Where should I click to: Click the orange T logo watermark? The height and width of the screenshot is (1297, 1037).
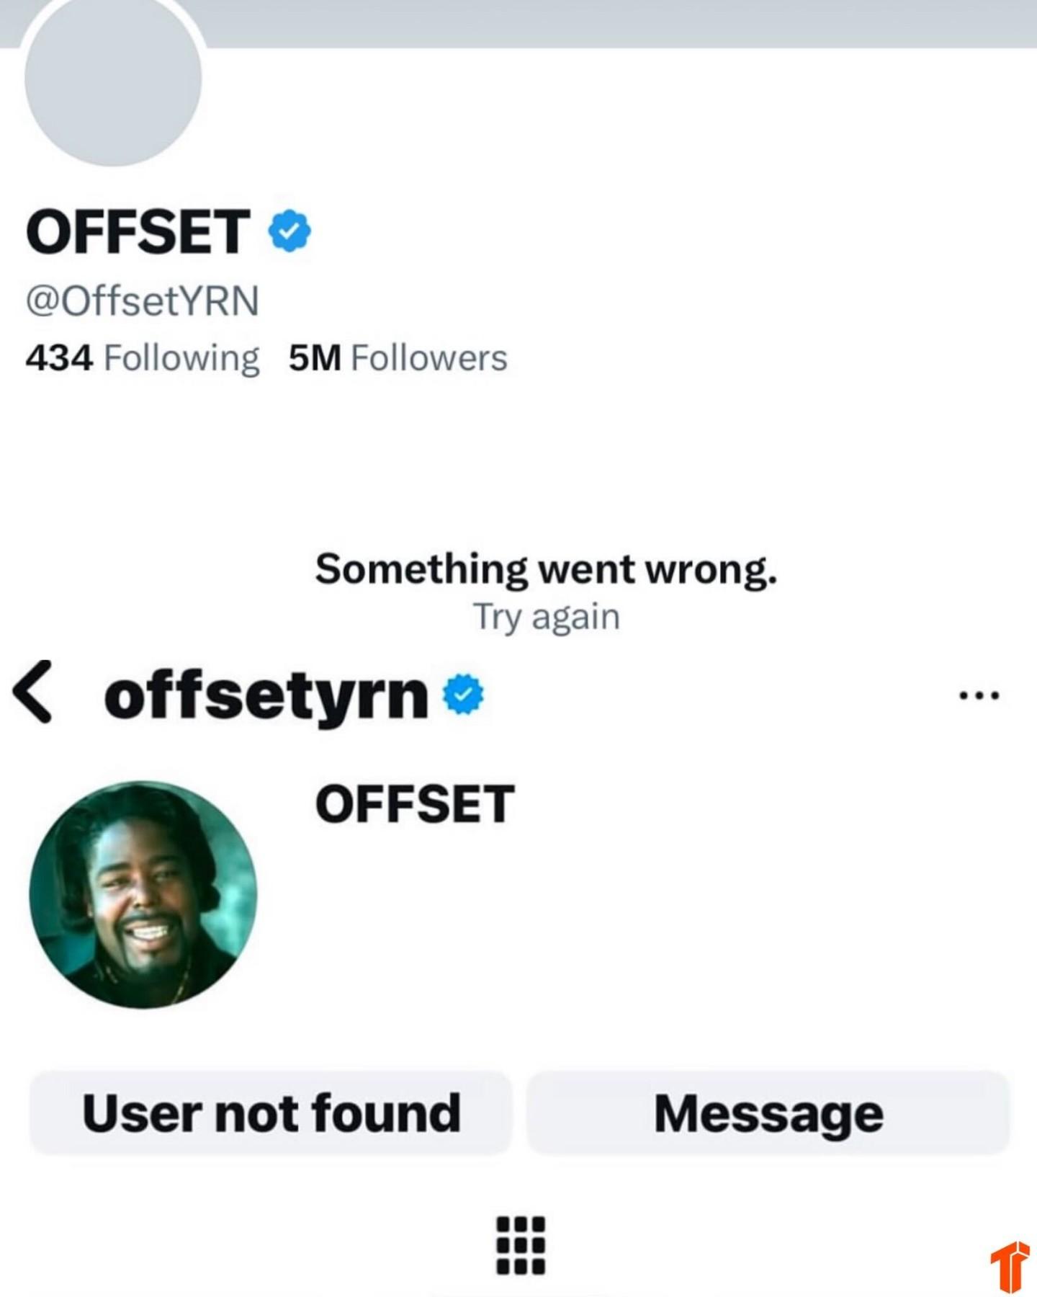[x=1010, y=1267]
